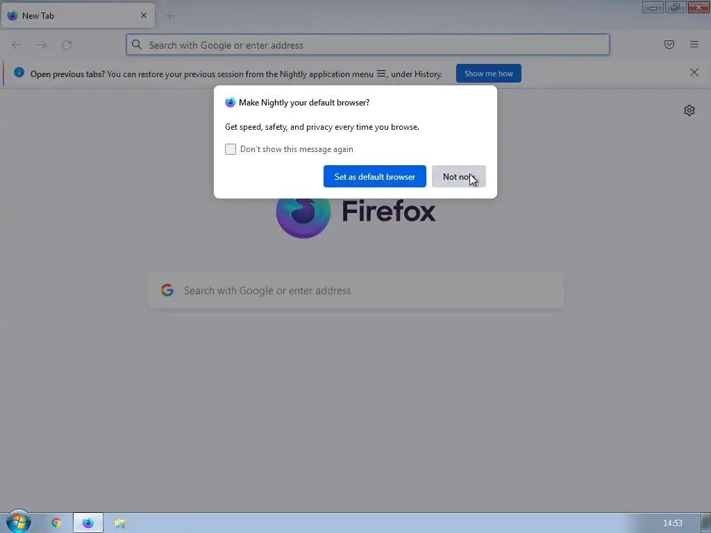
Task: Reload the page with the refresh icon
Action: coord(67,45)
